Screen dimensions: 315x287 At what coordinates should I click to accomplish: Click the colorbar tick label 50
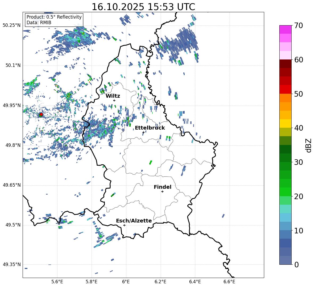[299, 94]
